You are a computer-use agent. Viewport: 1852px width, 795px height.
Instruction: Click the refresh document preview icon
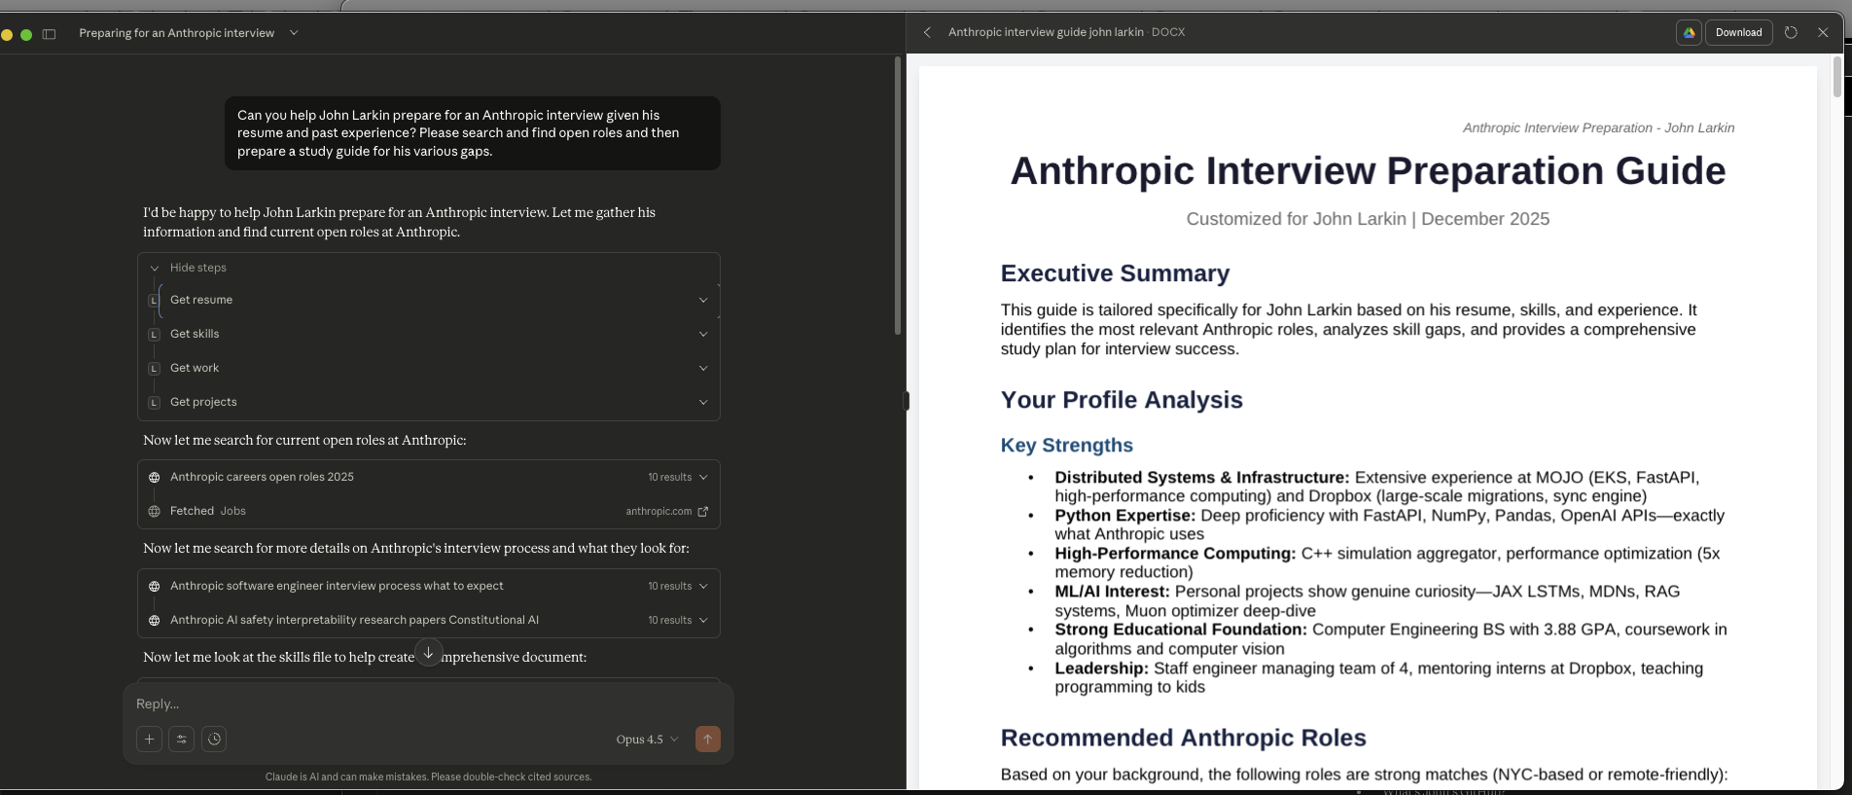click(1791, 33)
